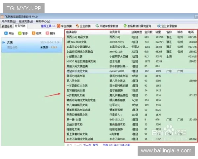Click member account jerry821118
This screenshot has width=198, height=159.
pos(116,52)
